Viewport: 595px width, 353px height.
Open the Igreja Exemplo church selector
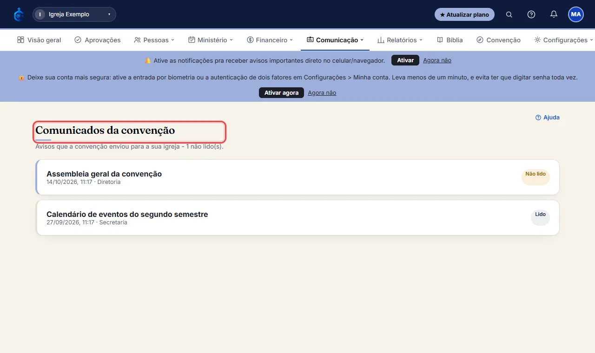coord(74,14)
